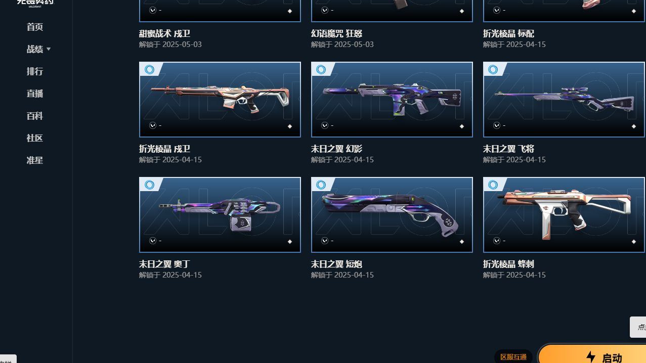The width and height of the screenshot is (646, 363).
Task: Open the 准星 sidebar entry
Action: pyautogui.click(x=35, y=160)
